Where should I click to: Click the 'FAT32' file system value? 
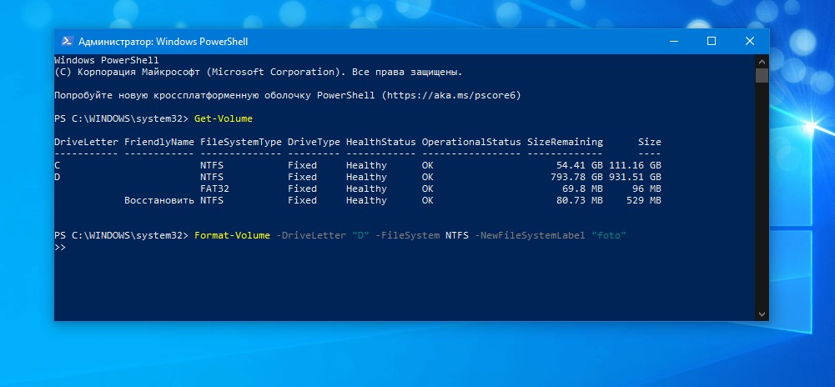214,189
